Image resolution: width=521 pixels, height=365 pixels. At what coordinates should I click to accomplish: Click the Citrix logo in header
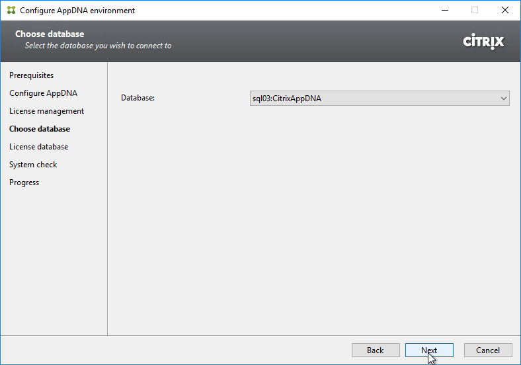483,42
